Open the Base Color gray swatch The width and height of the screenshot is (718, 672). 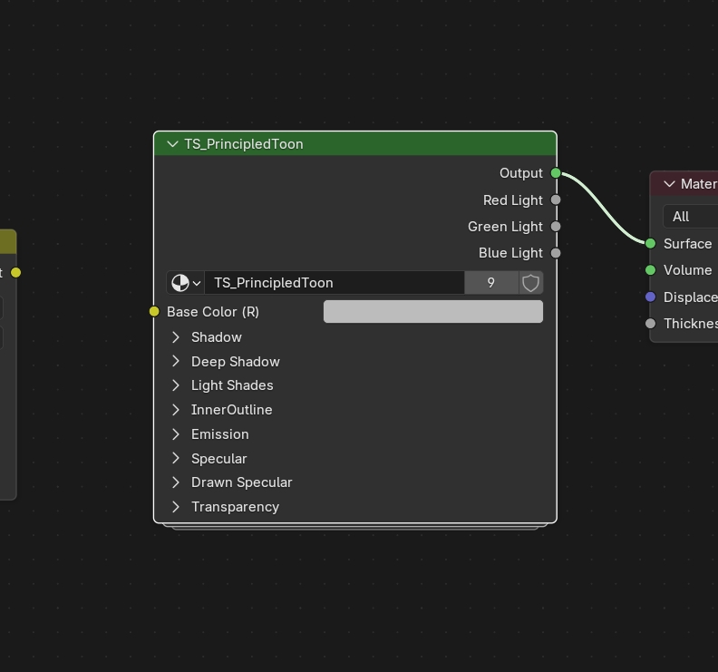pos(432,311)
